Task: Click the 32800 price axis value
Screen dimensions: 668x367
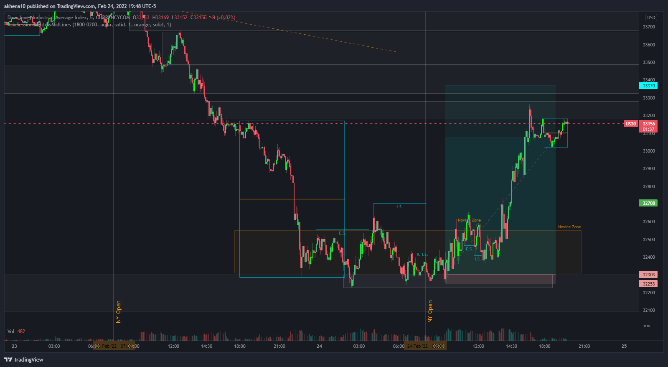Action: [x=649, y=186]
